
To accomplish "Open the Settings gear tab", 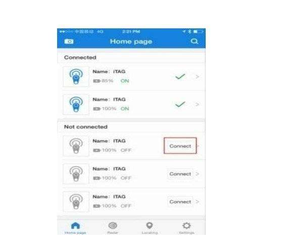I will (186, 225).
